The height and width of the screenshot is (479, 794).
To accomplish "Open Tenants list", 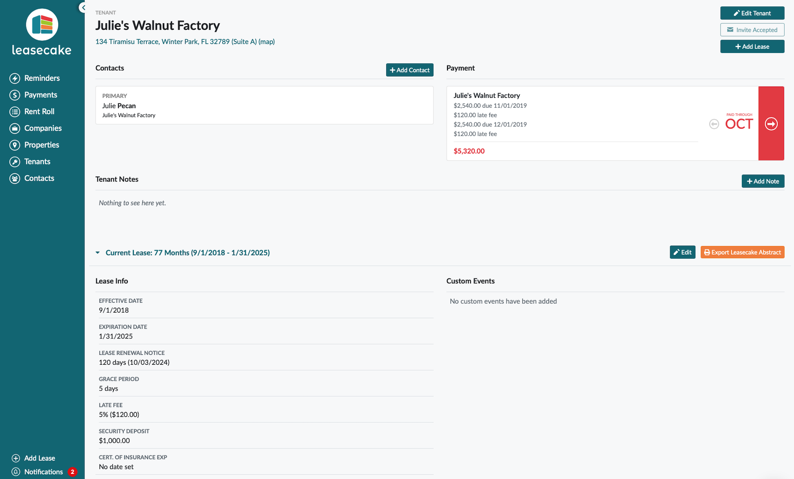I will 37,162.
